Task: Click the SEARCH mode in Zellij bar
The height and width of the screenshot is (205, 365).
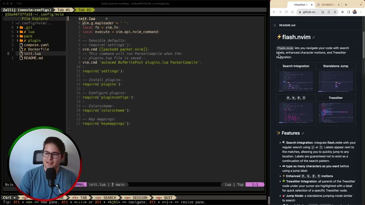Action: click(106, 198)
